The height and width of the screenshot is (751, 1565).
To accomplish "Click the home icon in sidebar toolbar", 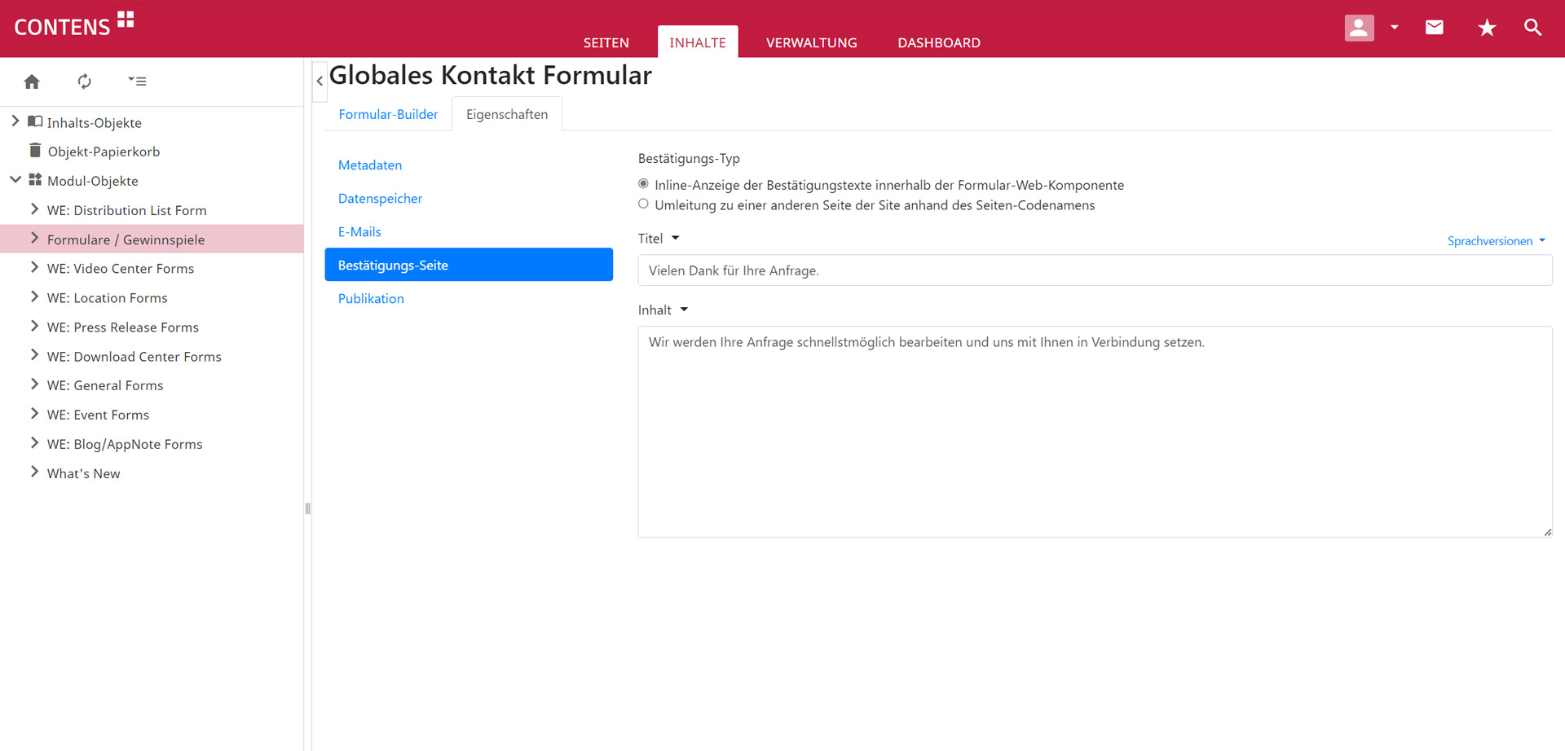I will [x=32, y=81].
